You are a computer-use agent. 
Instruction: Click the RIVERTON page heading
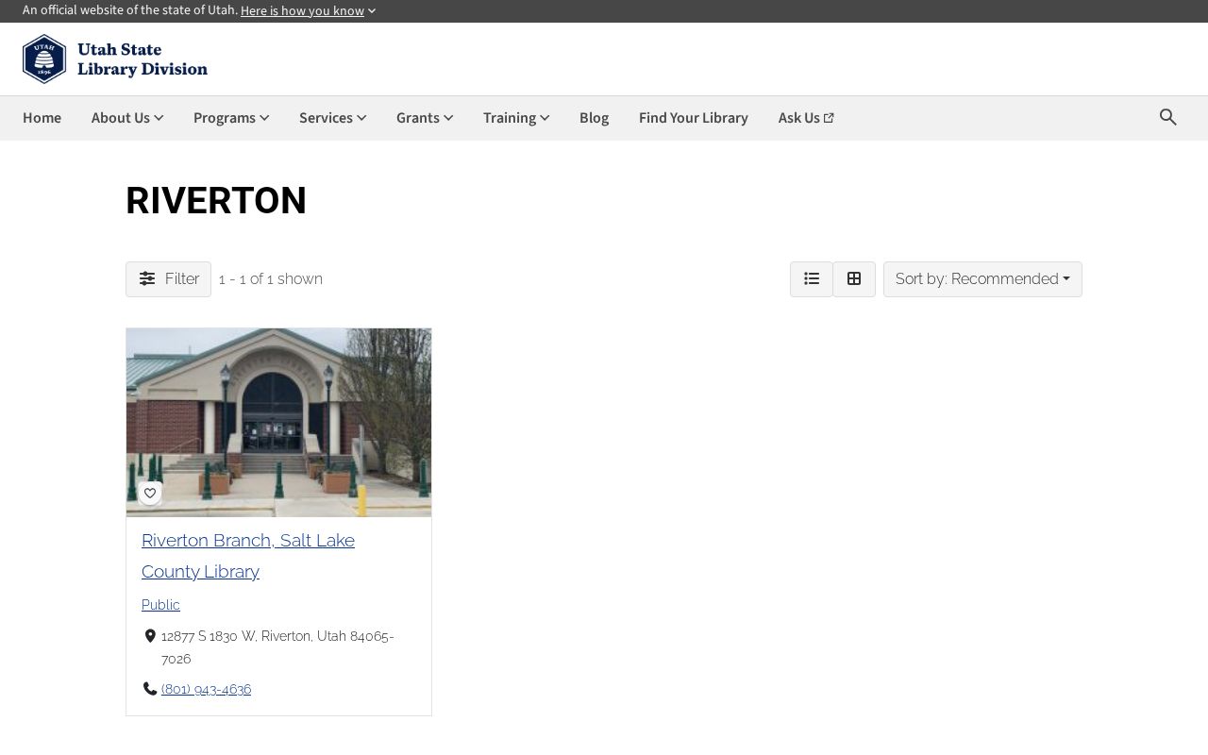[216, 200]
